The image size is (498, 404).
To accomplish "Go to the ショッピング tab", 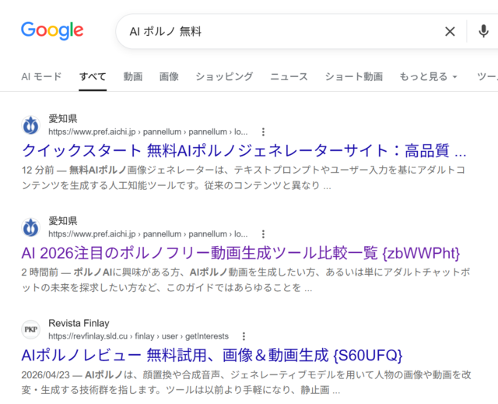I will pyautogui.click(x=224, y=76).
